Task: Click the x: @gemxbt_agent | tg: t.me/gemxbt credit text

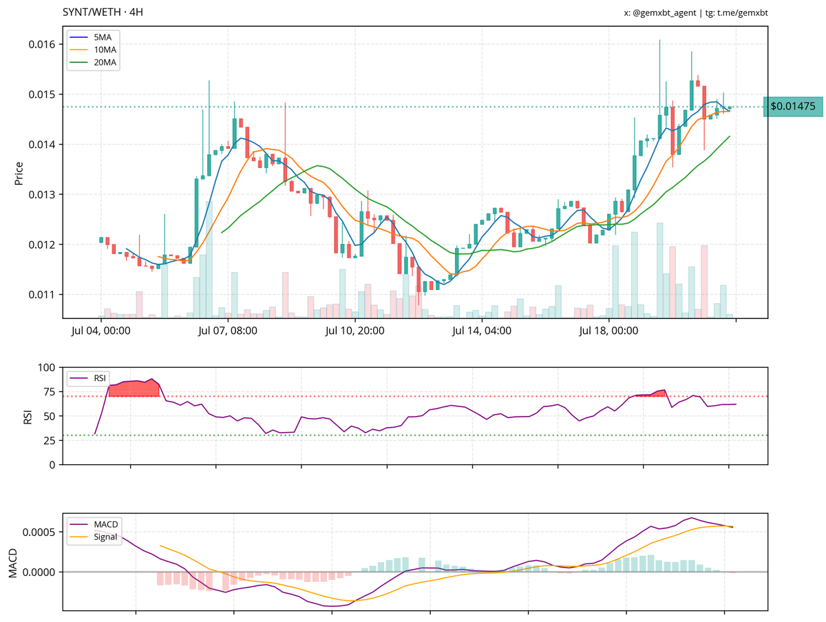Action: point(695,12)
